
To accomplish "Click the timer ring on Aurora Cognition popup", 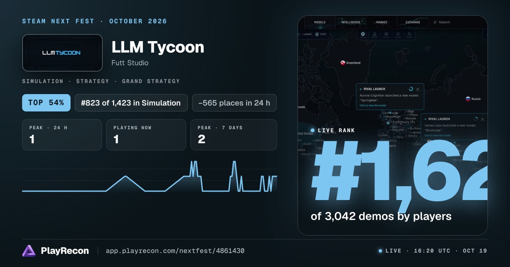I will coord(411,89).
